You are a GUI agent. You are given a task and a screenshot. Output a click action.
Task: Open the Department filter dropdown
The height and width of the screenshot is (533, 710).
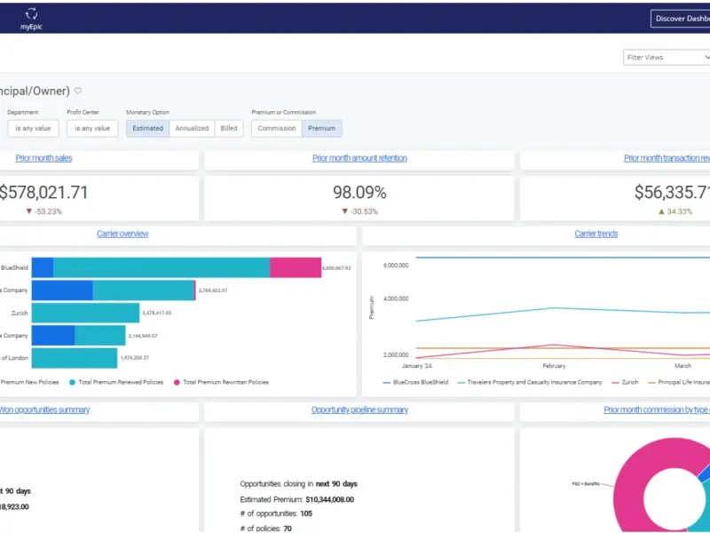(x=33, y=128)
